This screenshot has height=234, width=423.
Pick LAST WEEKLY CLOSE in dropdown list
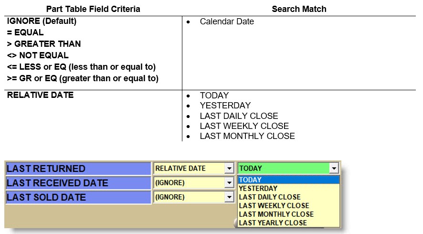(x=274, y=205)
